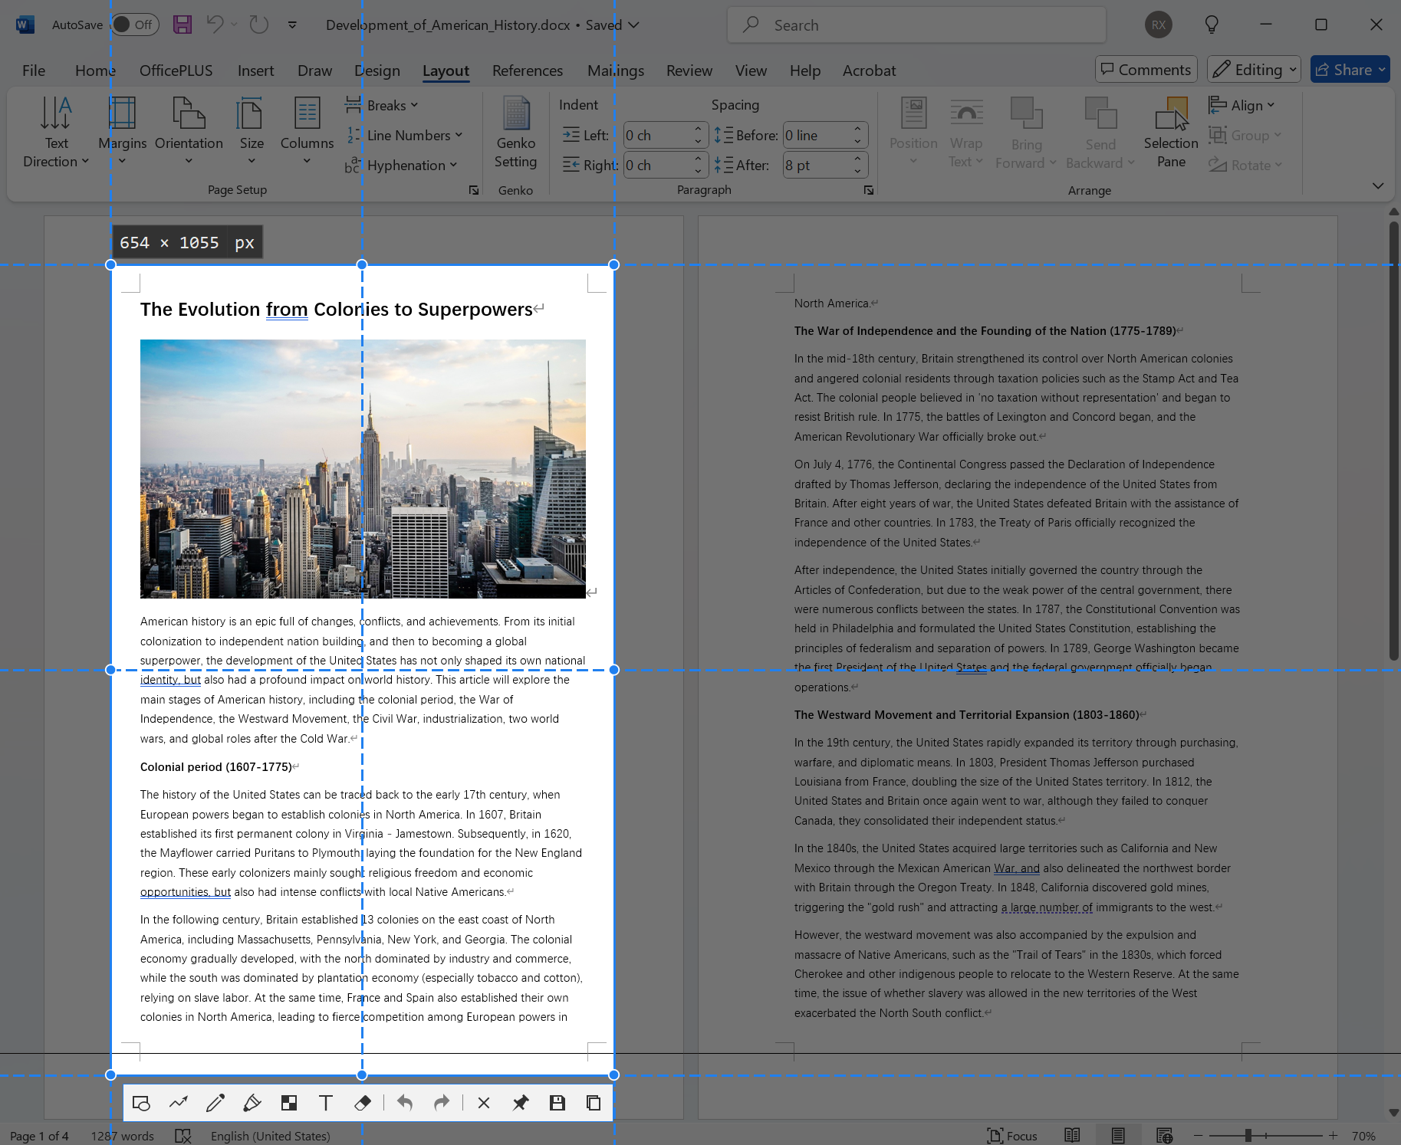Open the Hyphenation options dropdown

tap(411, 165)
